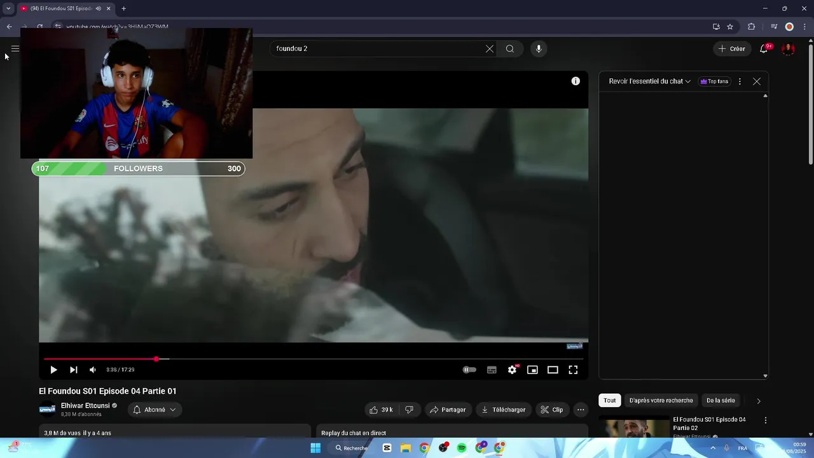
Task: Go back in the browser
Action: pos(10,27)
